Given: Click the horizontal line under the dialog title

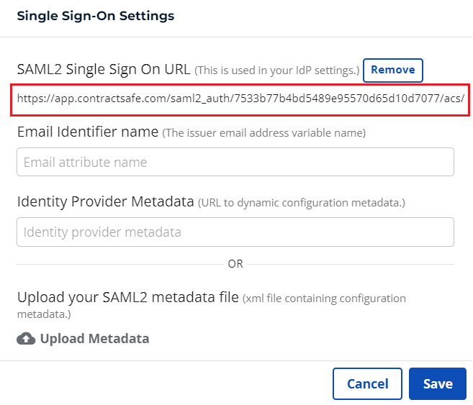Looking at the screenshot, I should coord(236,37).
